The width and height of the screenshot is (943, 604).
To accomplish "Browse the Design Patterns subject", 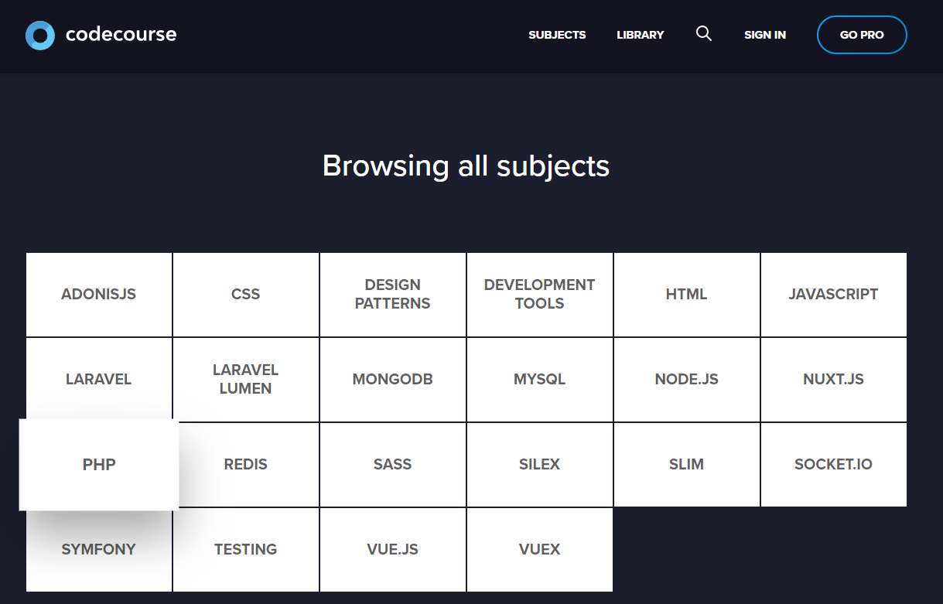I will coord(393,295).
